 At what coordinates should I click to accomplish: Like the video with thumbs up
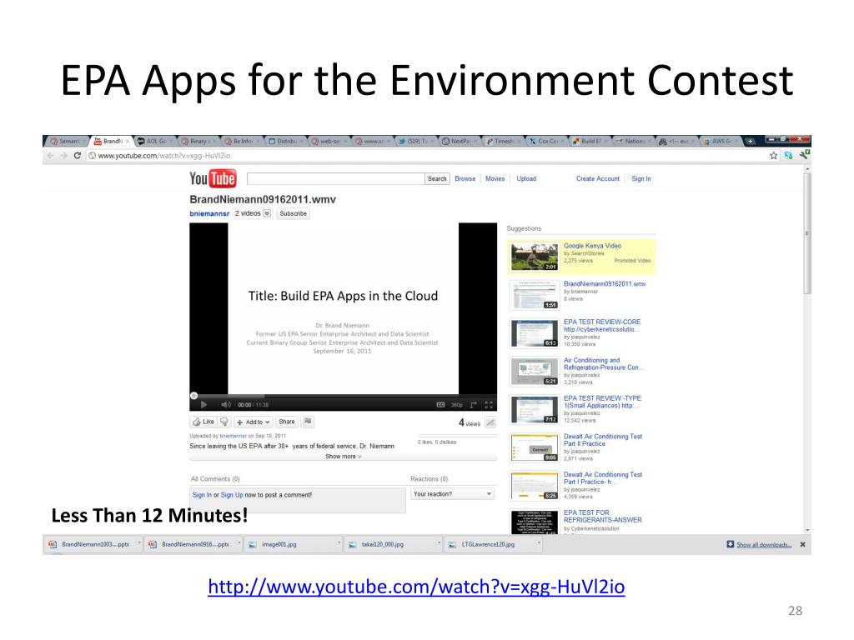[203, 422]
